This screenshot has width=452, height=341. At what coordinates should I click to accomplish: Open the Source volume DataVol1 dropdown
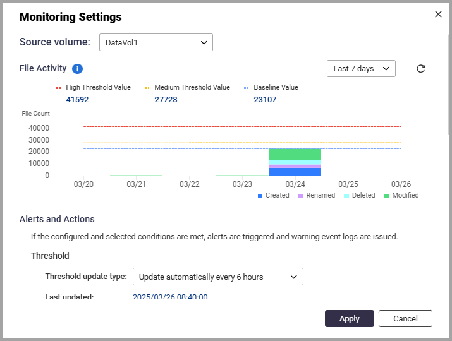pyautogui.click(x=156, y=42)
